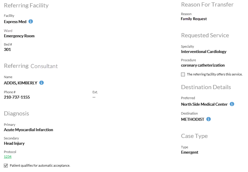Select Family Request transfer reason

(194, 19)
